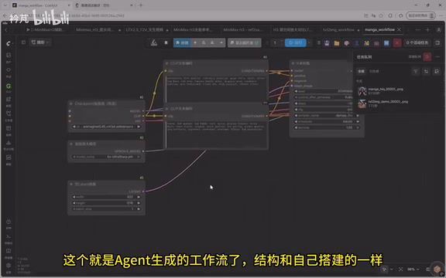Collapse the task queue panel with dash icon
This screenshot has width=446, height=278.
437,56
